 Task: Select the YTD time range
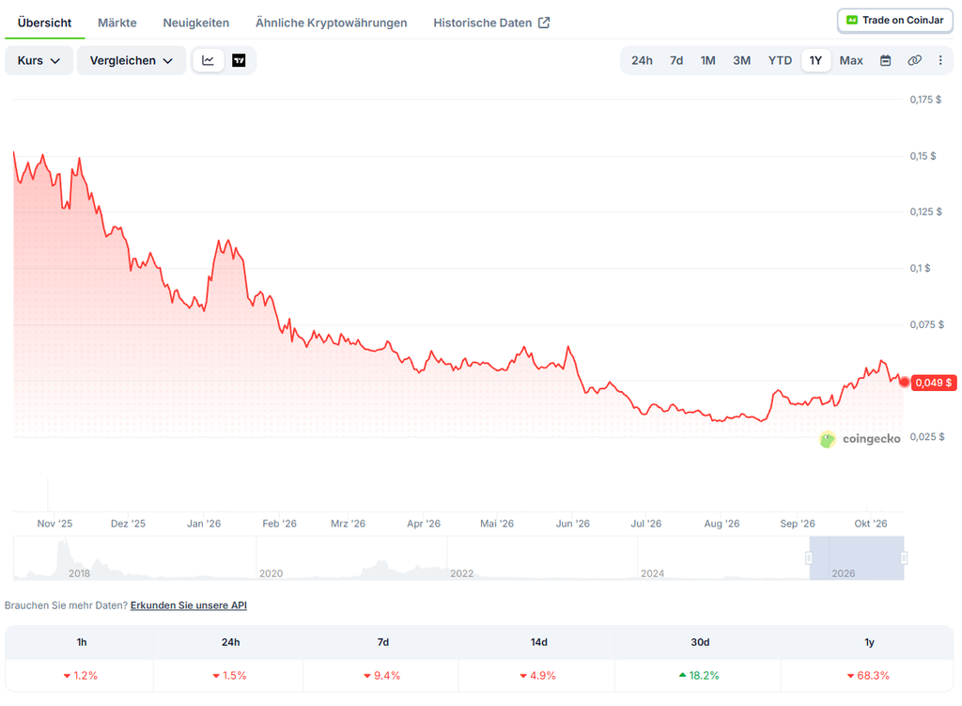coord(780,60)
